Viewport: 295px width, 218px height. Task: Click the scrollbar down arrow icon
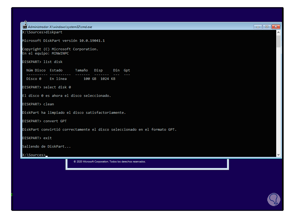pyautogui.click(x=278, y=155)
